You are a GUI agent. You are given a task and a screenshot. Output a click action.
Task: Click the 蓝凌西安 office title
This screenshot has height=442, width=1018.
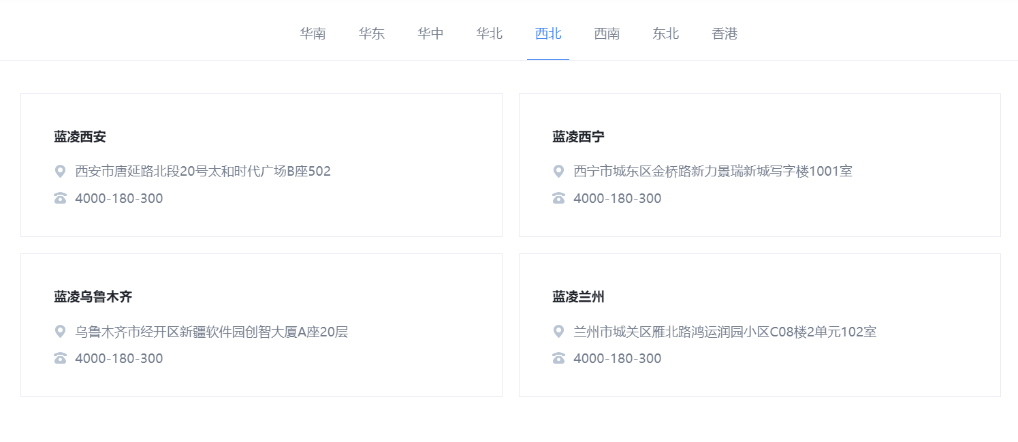coord(80,137)
